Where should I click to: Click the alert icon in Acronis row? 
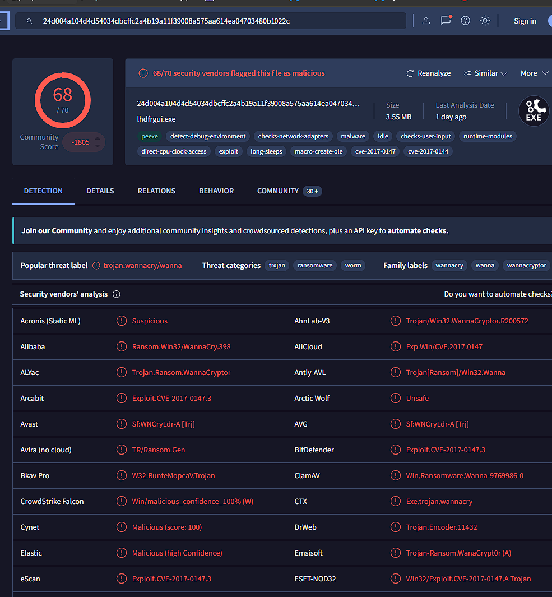[x=122, y=321]
